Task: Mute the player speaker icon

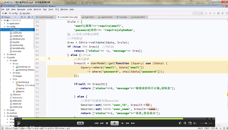Action: [x=195, y=123]
